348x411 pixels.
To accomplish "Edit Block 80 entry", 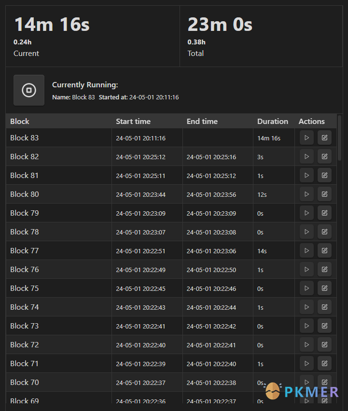I will coord(324,194).
